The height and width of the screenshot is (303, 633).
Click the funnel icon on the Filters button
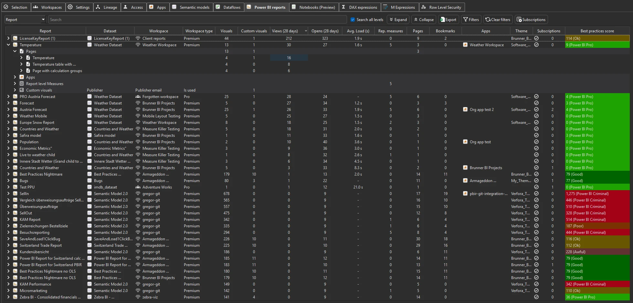pyautogui.click(x=466, y=19)
